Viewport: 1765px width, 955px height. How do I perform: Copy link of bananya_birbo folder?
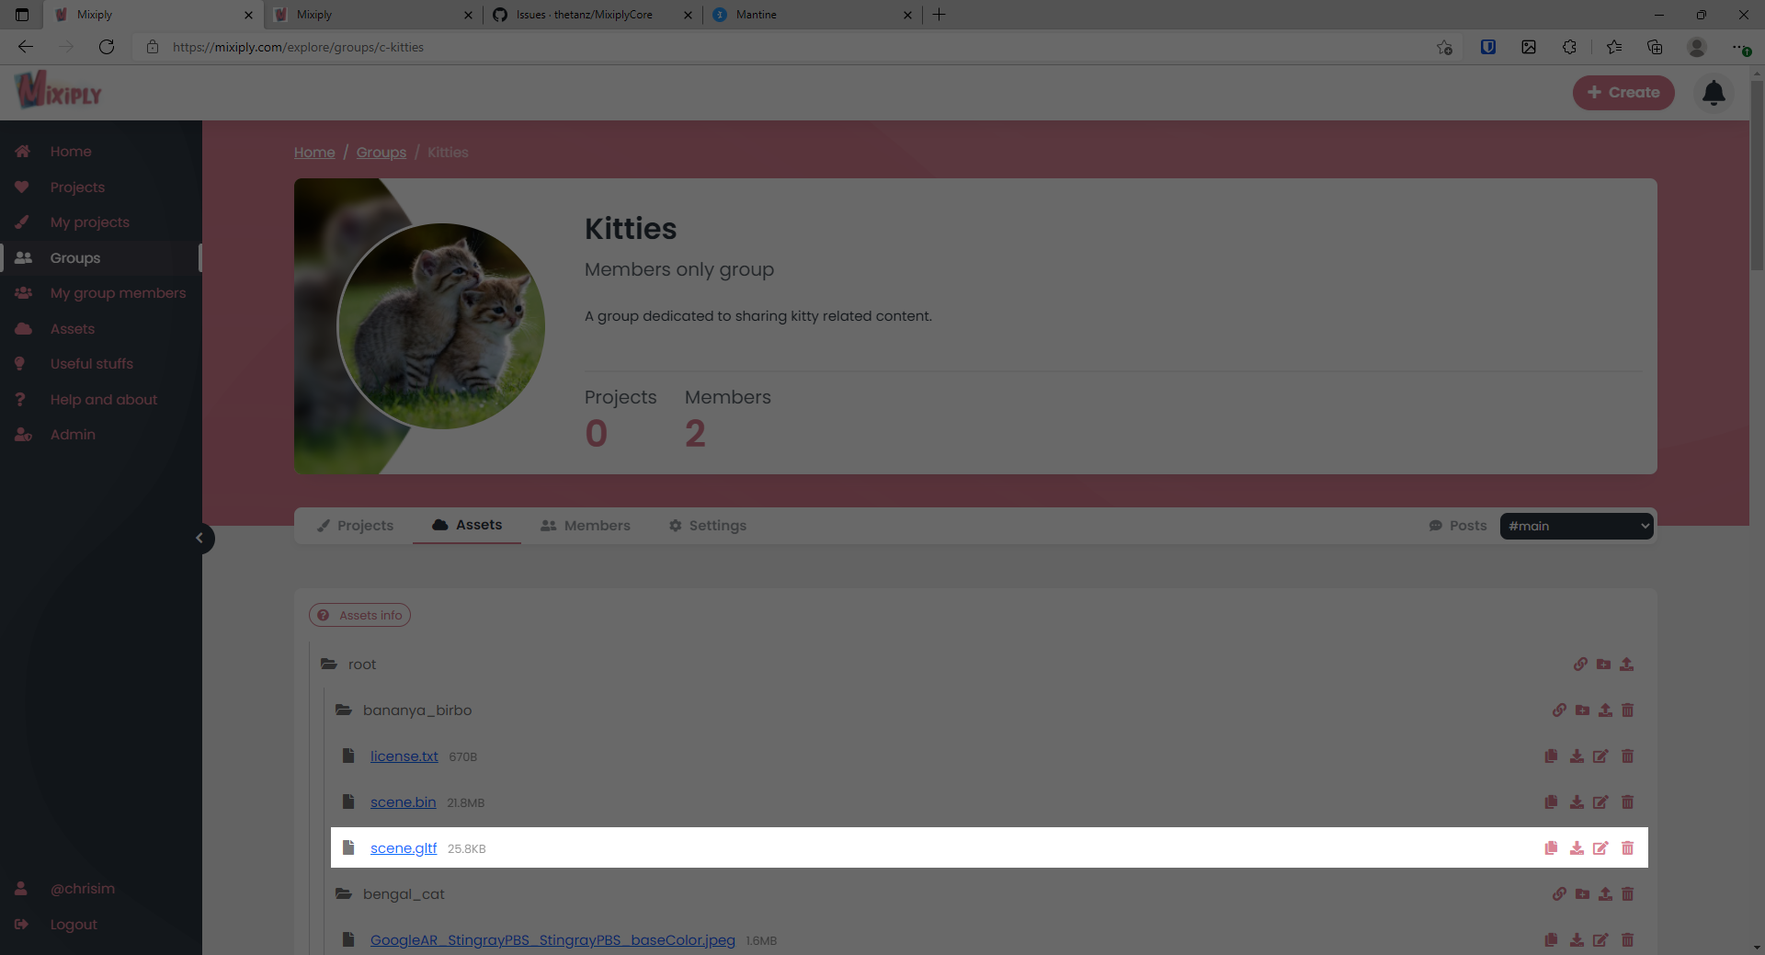tap(1559, 710)
